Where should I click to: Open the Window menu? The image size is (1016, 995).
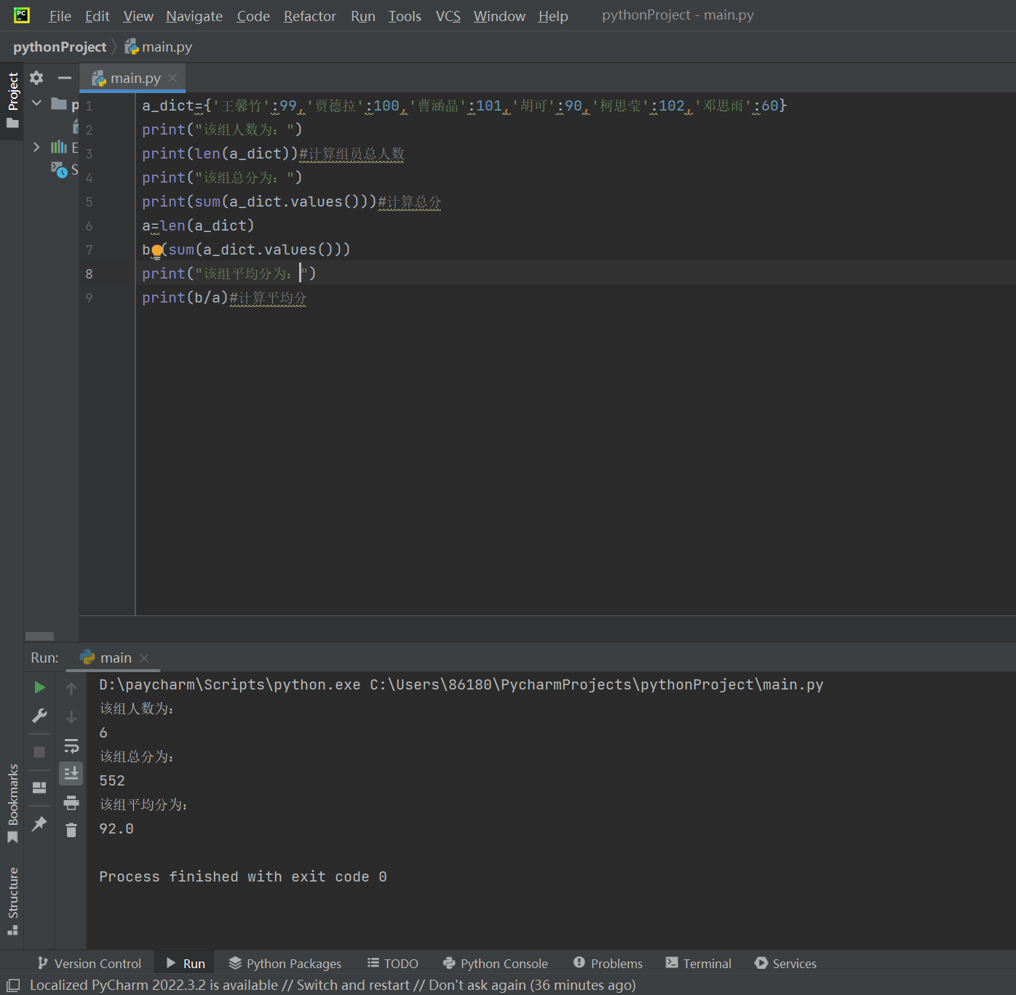pyautogui.click(x=499, y=16)
